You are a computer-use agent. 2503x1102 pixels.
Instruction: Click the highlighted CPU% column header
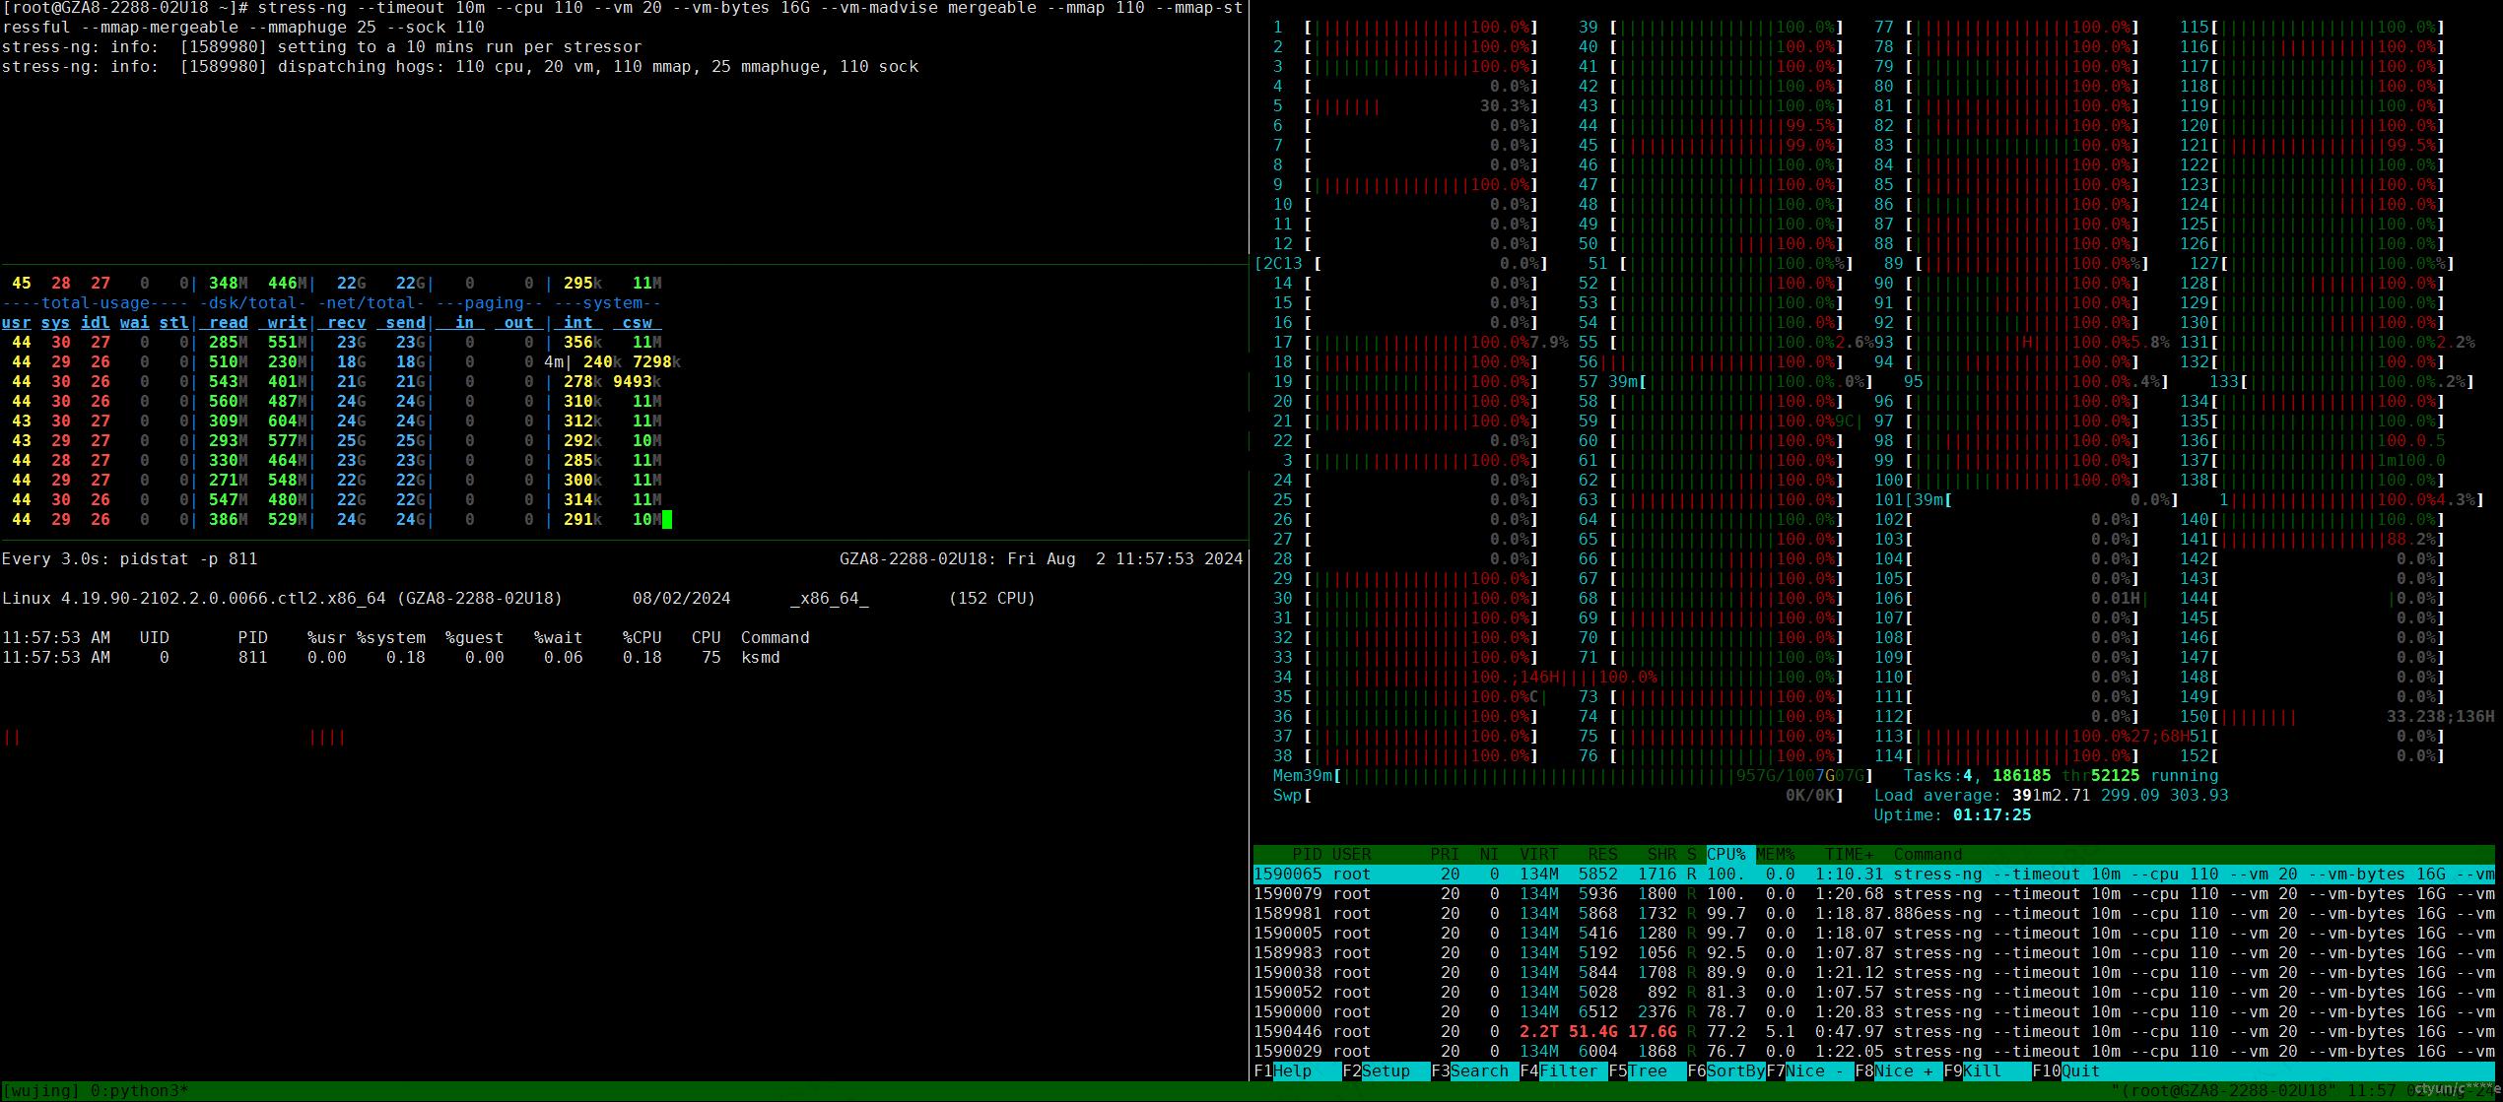(1725, 854)
